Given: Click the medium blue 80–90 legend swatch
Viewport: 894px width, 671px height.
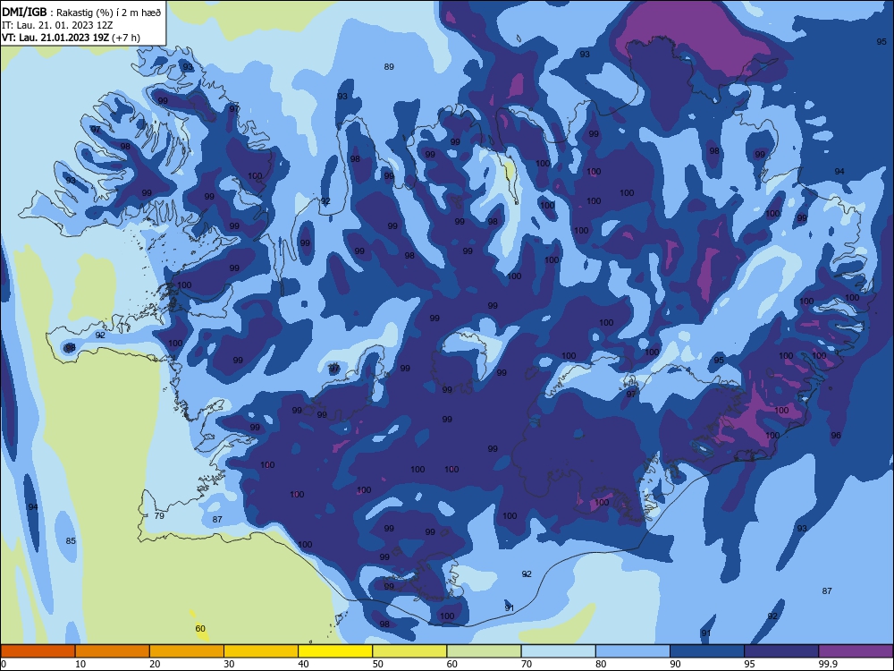Looking at the screenshot, I should click(x=633, y=651).
